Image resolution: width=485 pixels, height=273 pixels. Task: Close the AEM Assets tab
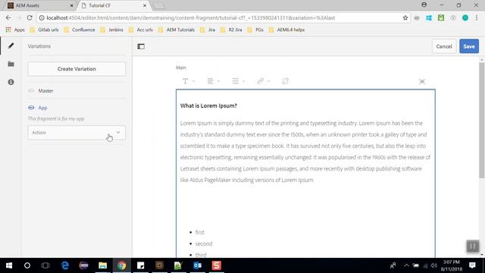coord(71,5)
